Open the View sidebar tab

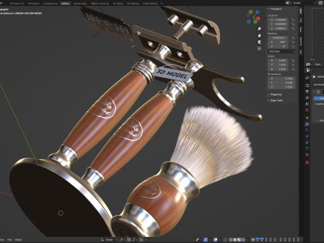click(300, 30)
